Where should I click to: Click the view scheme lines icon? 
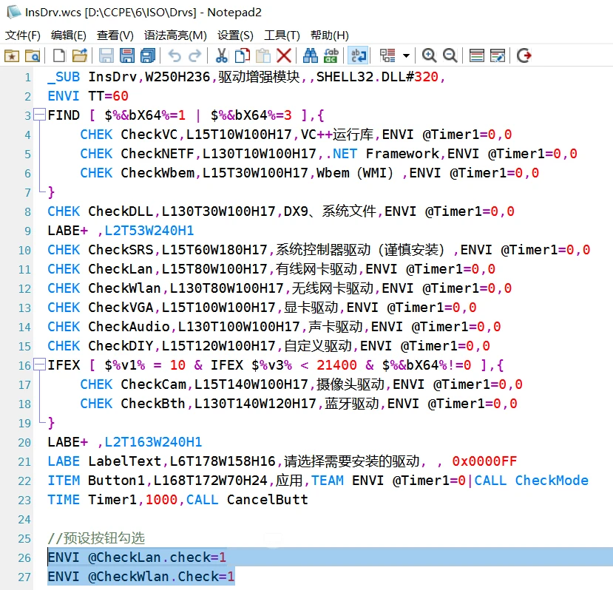click(476, 56)
